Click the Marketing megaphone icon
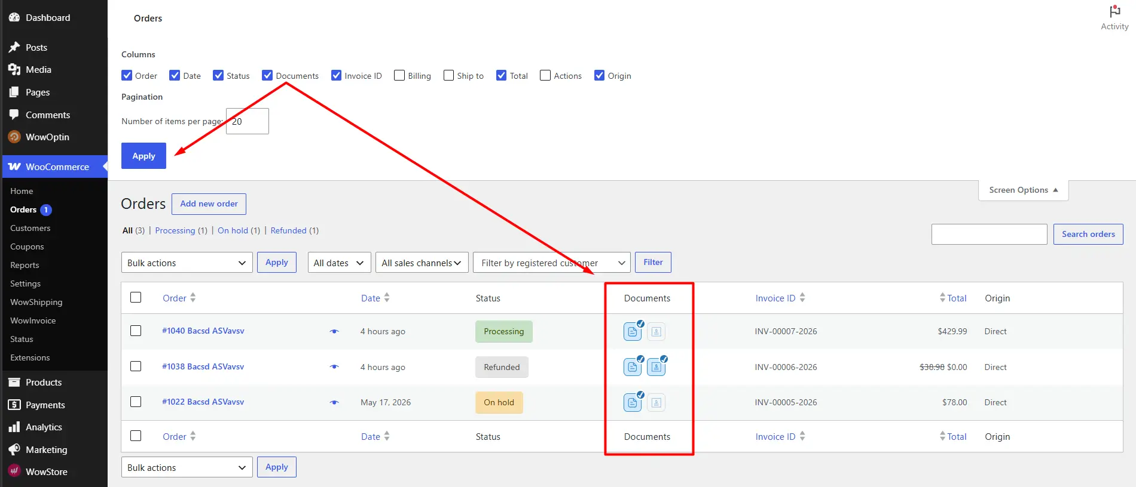 click(x=14, y=449)
